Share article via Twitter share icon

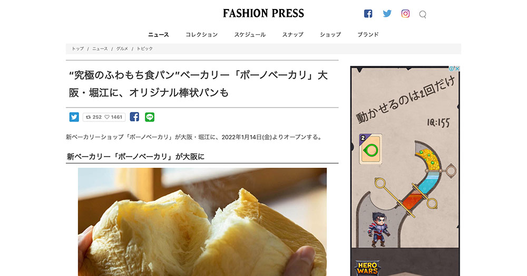point(74,117)
